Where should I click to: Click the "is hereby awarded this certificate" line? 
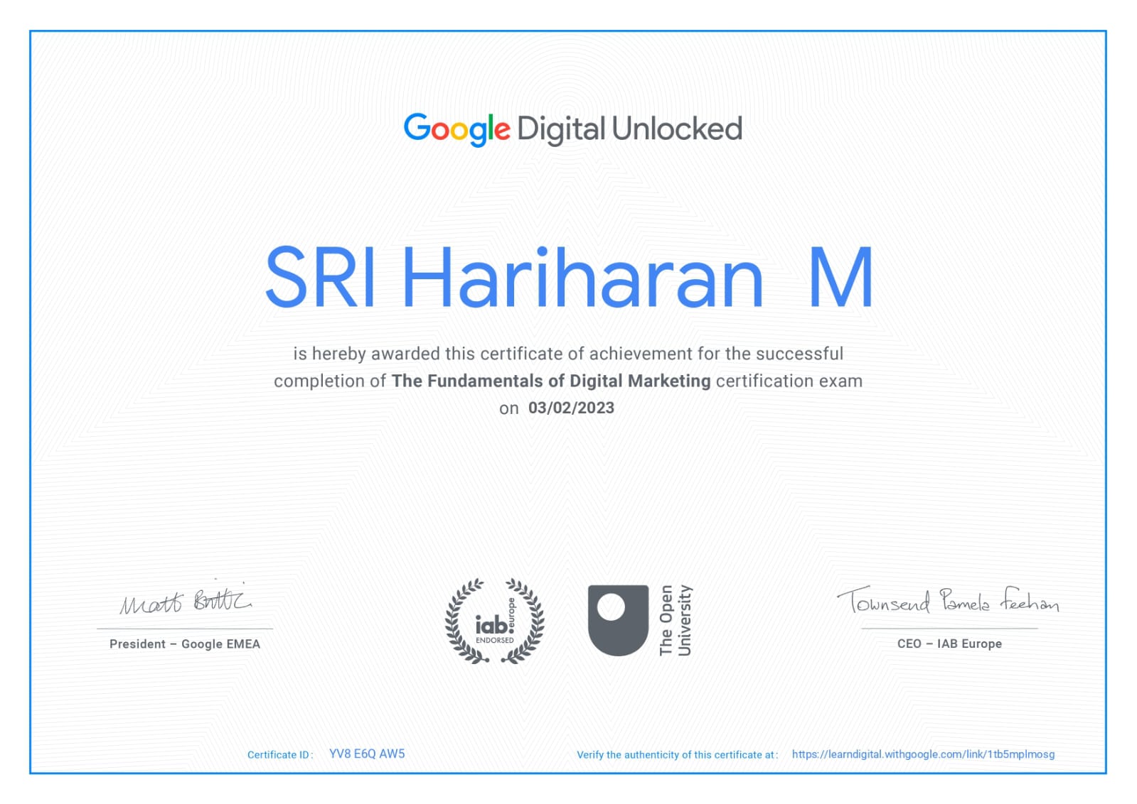coord(568,354)
